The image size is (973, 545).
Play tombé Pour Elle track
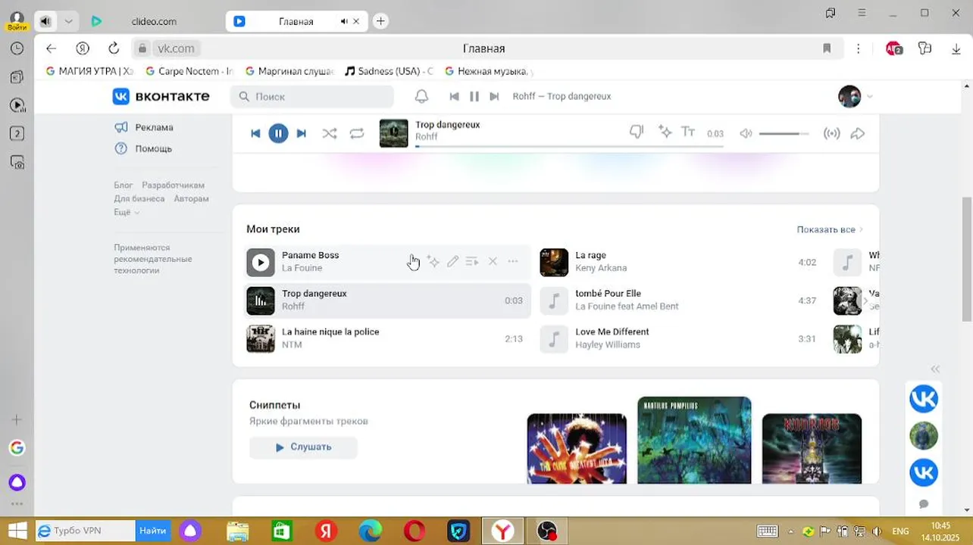point(554,301)
